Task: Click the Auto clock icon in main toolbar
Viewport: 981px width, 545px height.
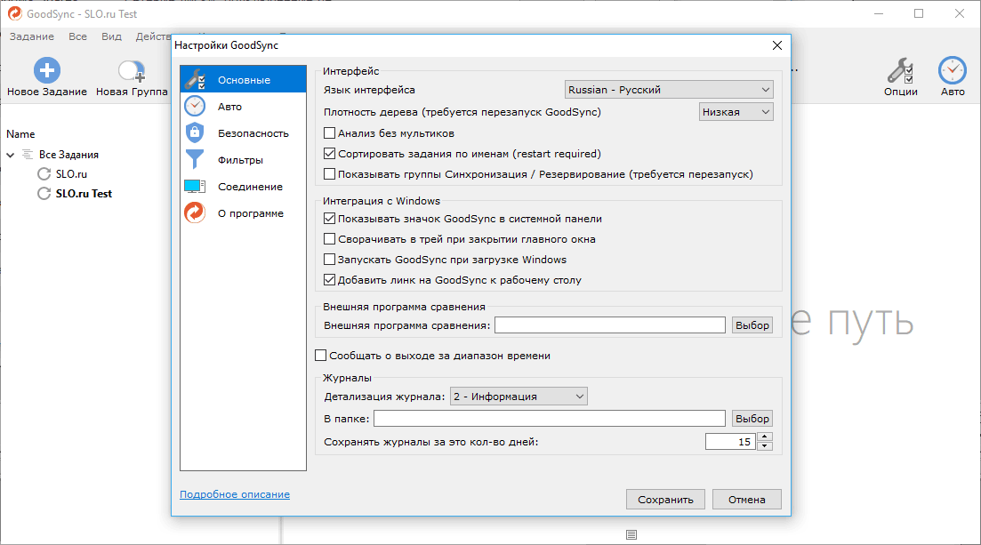Action: [x=953, y=70]
